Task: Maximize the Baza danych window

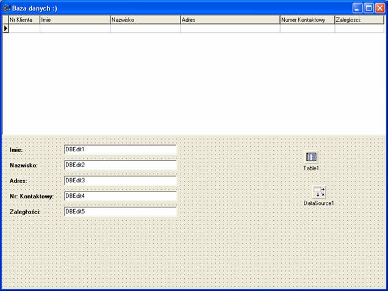Action: [368, 8]
